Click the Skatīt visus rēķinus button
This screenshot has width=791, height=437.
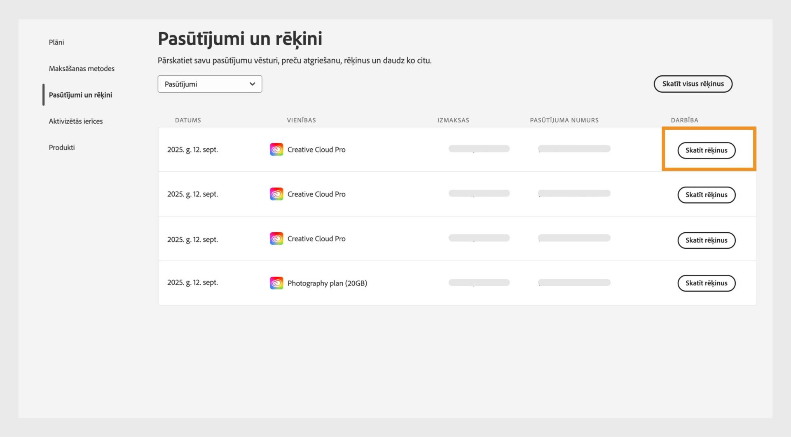point(693,84)
